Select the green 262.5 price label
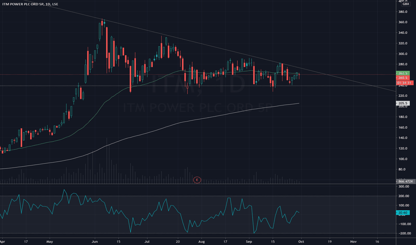Image resolution: width=416 pixels, height=245 pixels. (x=403, y=73)
